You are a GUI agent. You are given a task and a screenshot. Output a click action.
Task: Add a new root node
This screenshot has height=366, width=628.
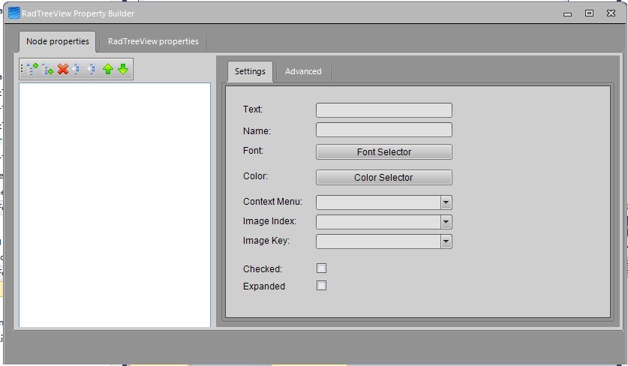[x=32, y=69]
